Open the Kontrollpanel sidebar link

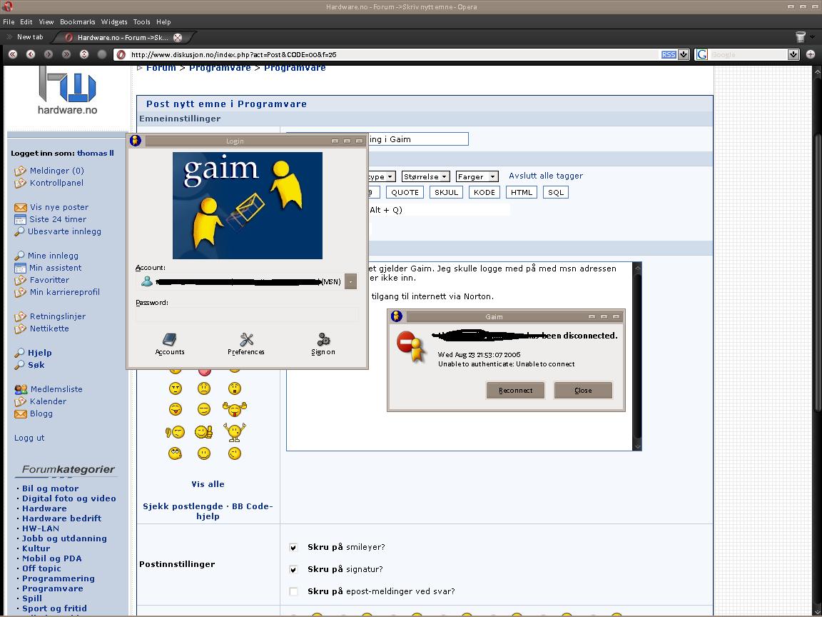point(56,183)
